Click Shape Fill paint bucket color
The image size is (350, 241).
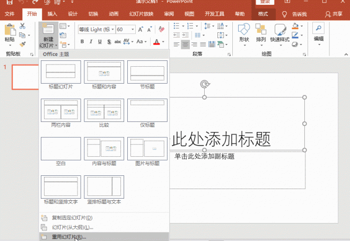click(x=295, y=26)
